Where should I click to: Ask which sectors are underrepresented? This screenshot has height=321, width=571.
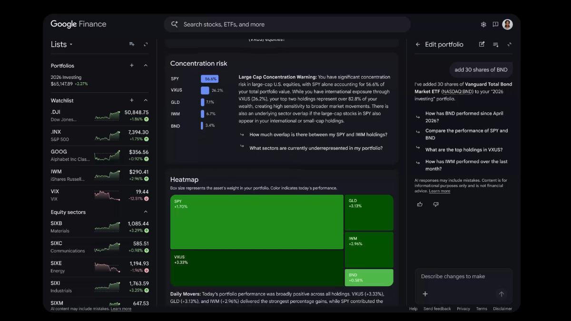[x=316, y=148]
